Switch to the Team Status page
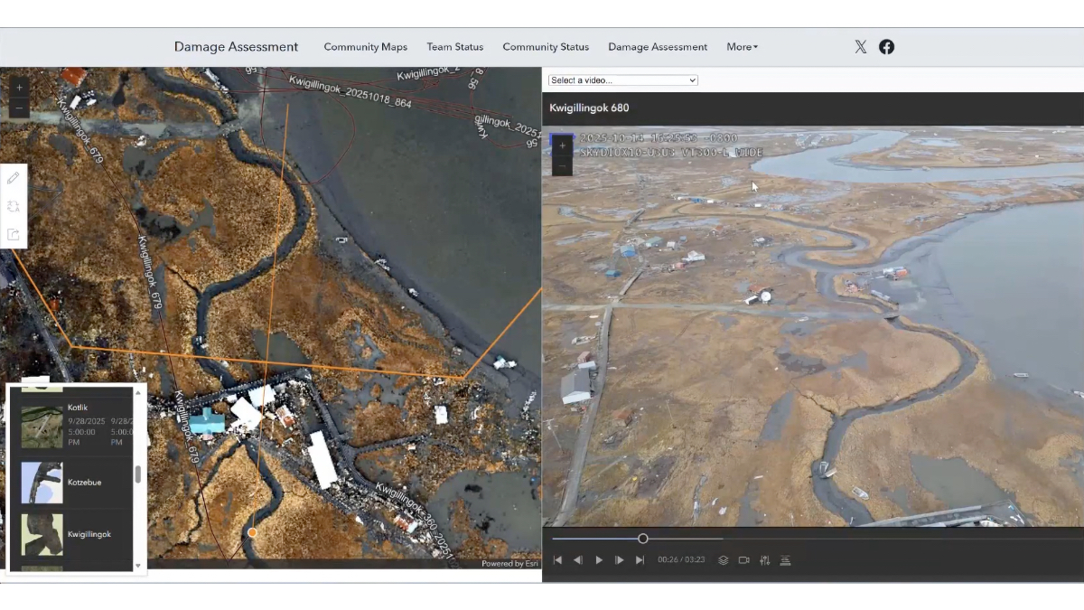1084x610 pixels. point(455,47)
